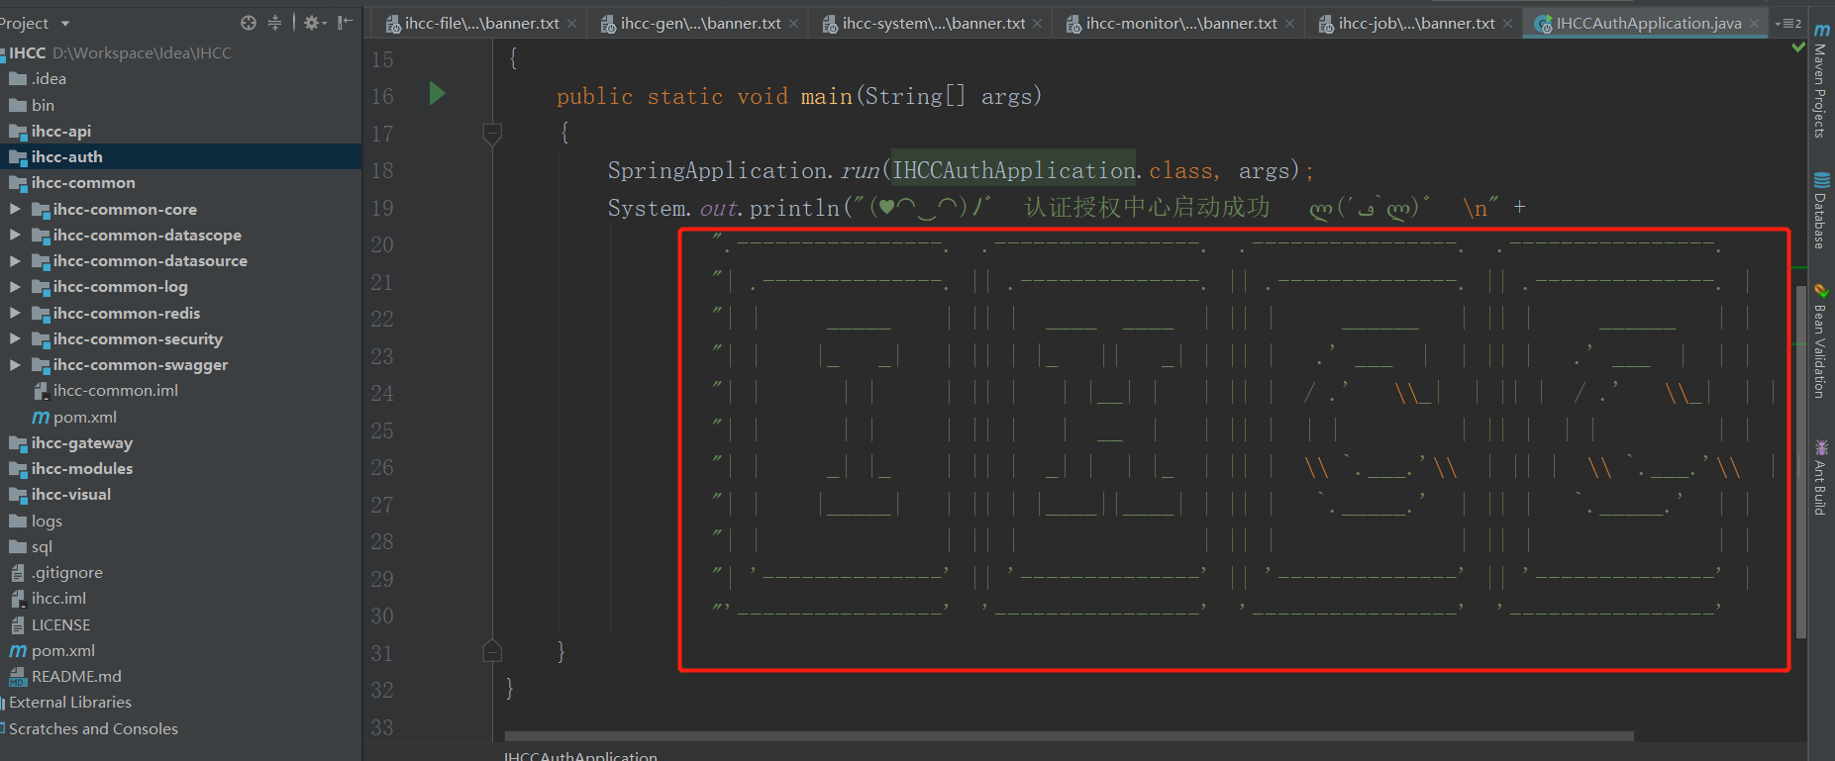
Task: Click the IHCCAuthApplication breadcrumb
Action: 580,756
